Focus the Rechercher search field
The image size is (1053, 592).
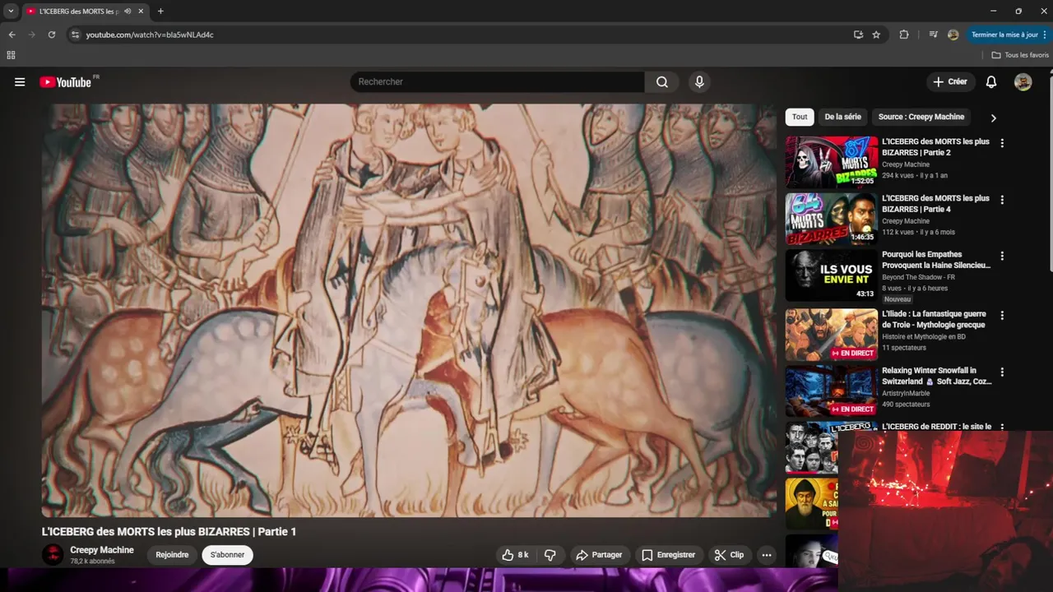tap(499, 82)
